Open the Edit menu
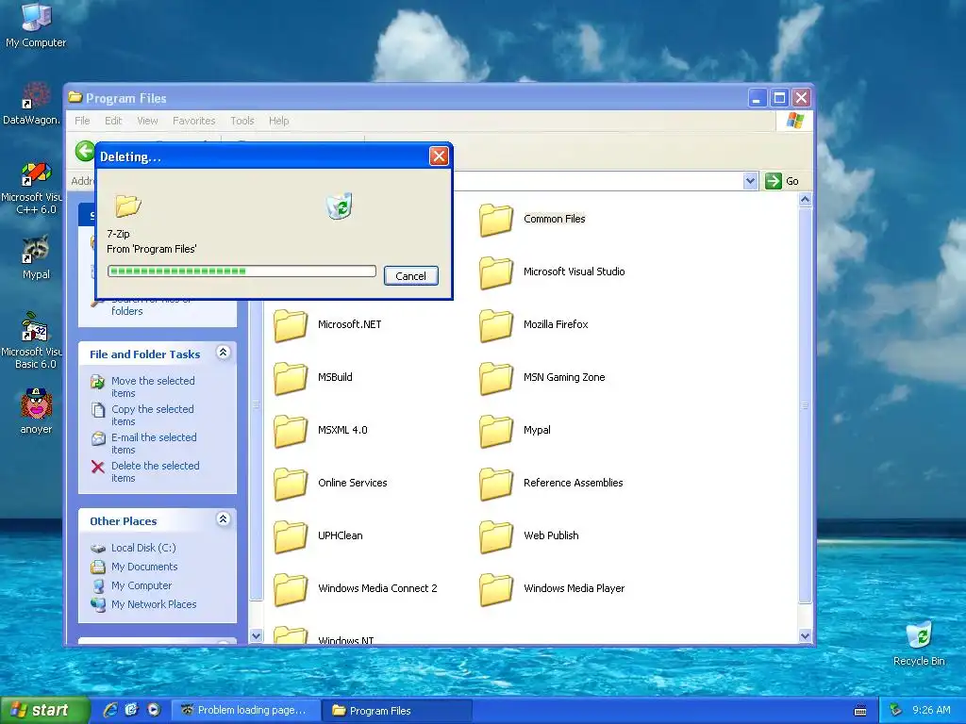 113,121
